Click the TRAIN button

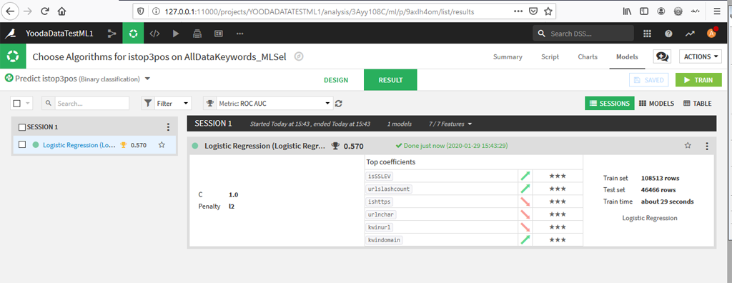tap(698, 80)
